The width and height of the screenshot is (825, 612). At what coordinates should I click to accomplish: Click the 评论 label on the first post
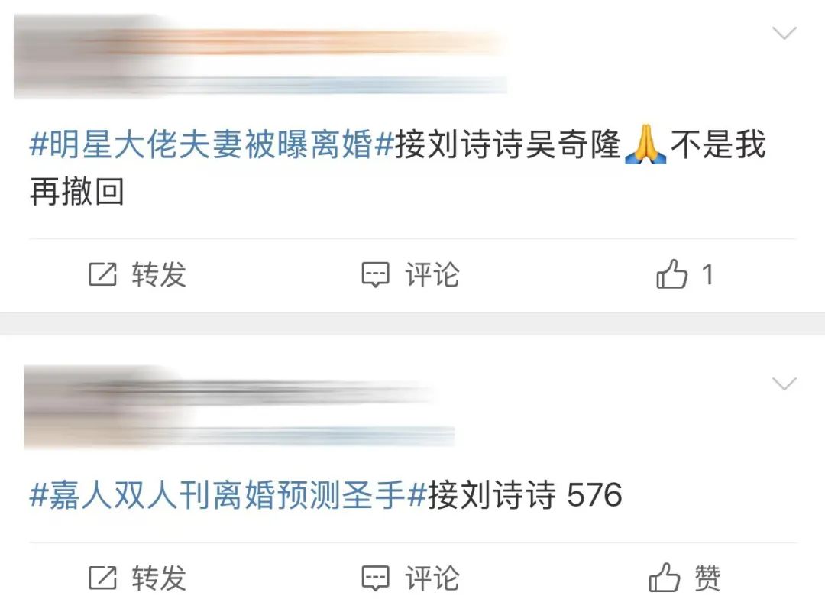(x=432, y=275)
